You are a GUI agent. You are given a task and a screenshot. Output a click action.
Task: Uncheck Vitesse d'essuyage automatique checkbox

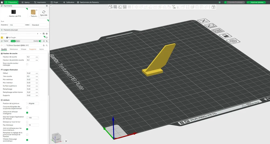pos(27,140)
